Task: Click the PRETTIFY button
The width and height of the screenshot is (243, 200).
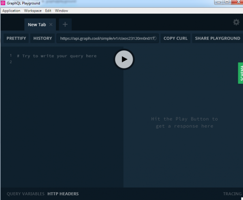Action: [16, 38]
